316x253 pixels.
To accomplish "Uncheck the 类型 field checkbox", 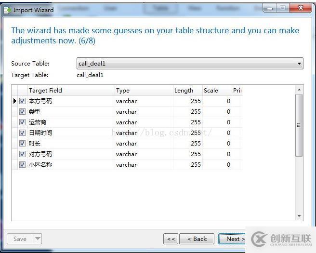I will pos(22,112).
